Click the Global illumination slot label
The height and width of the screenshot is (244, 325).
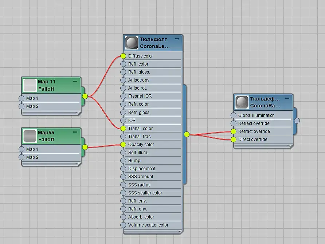[257, 115]
